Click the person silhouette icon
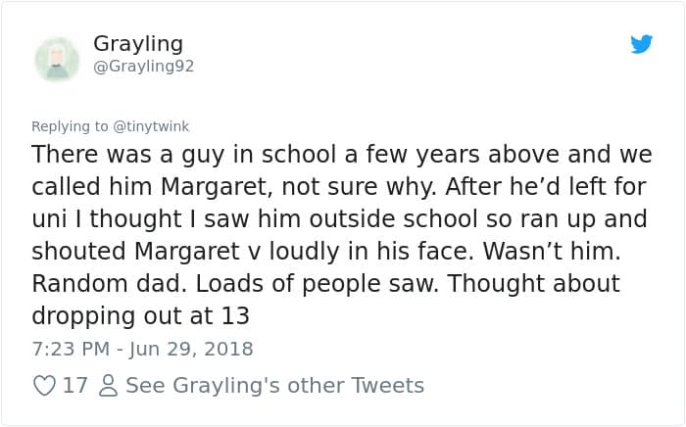 coord(109,386)
